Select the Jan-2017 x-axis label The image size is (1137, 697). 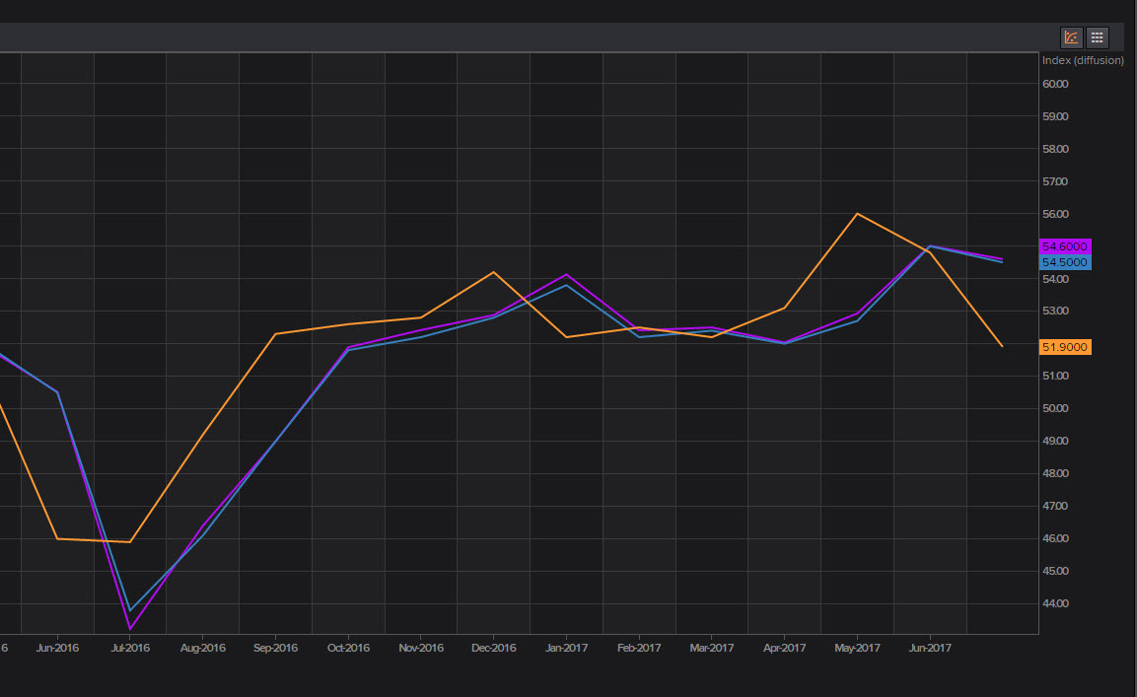(x=566, y=648)
